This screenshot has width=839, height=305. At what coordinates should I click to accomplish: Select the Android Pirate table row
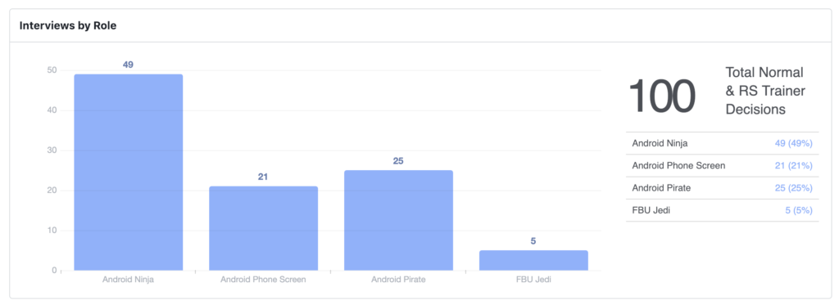[722, 188]
